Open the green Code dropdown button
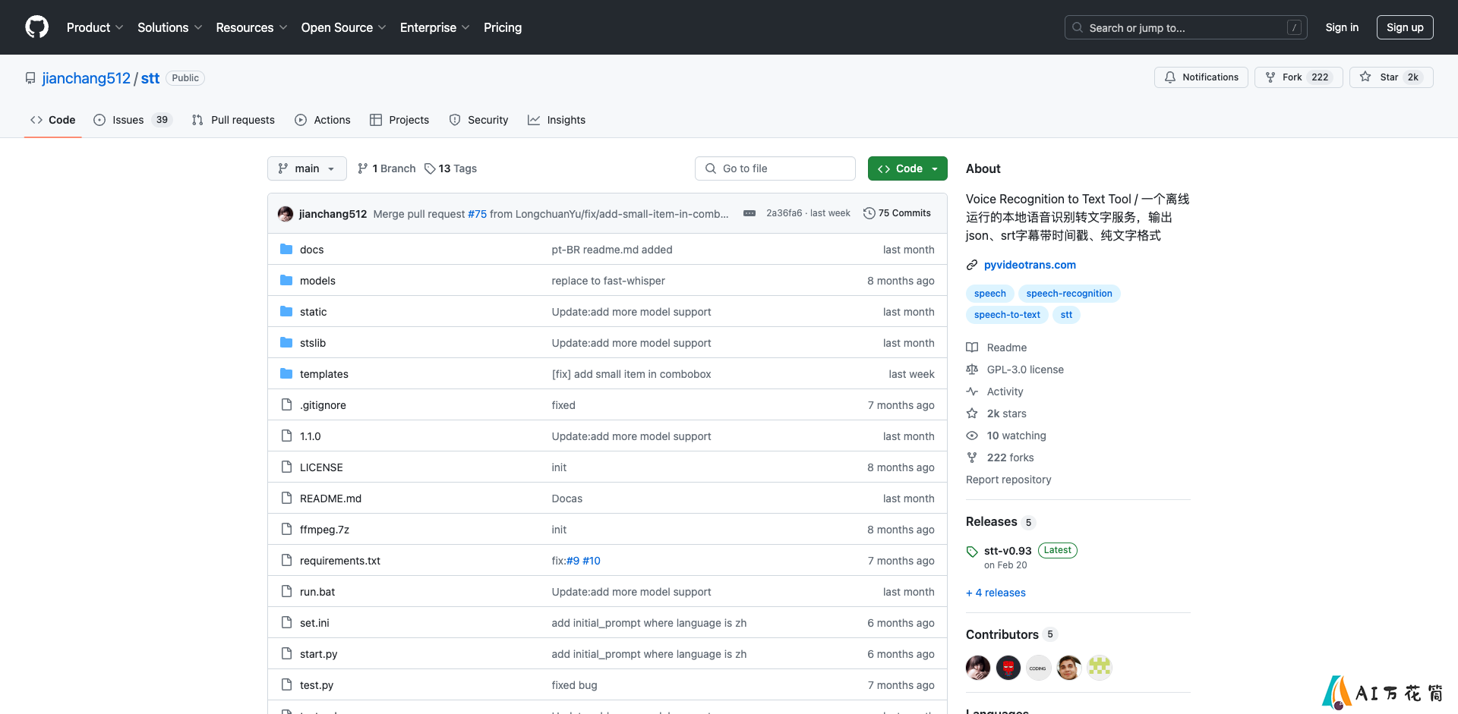Screen dimensions: 1458x714 907,168
